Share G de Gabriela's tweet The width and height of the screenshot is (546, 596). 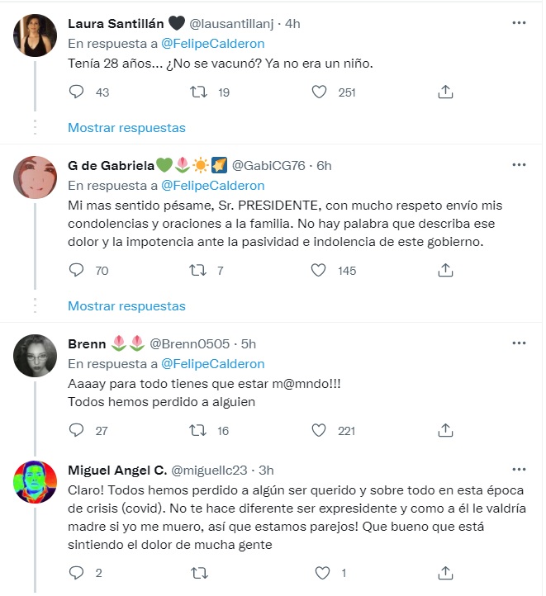(444, 270)
